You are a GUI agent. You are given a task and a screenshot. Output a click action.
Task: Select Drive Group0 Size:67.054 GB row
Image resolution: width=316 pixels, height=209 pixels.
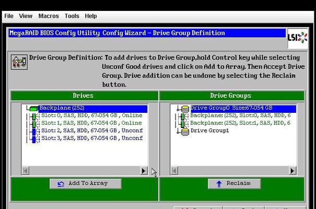point(243,109)
